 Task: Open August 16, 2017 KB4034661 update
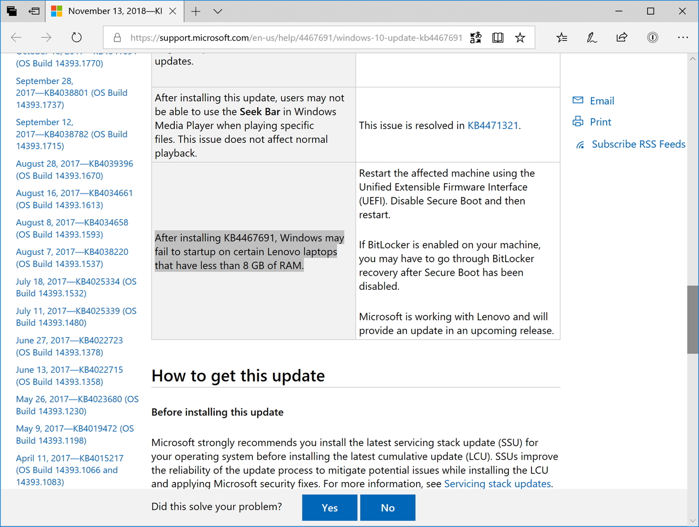coord(74,199)
